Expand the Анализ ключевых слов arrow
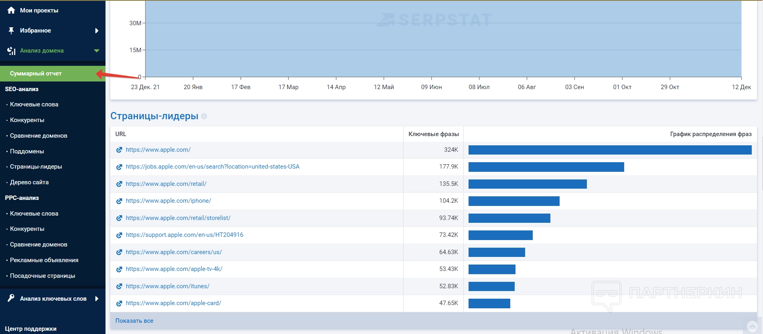Viewport: 763px width, 334px height. click(97, 298)
